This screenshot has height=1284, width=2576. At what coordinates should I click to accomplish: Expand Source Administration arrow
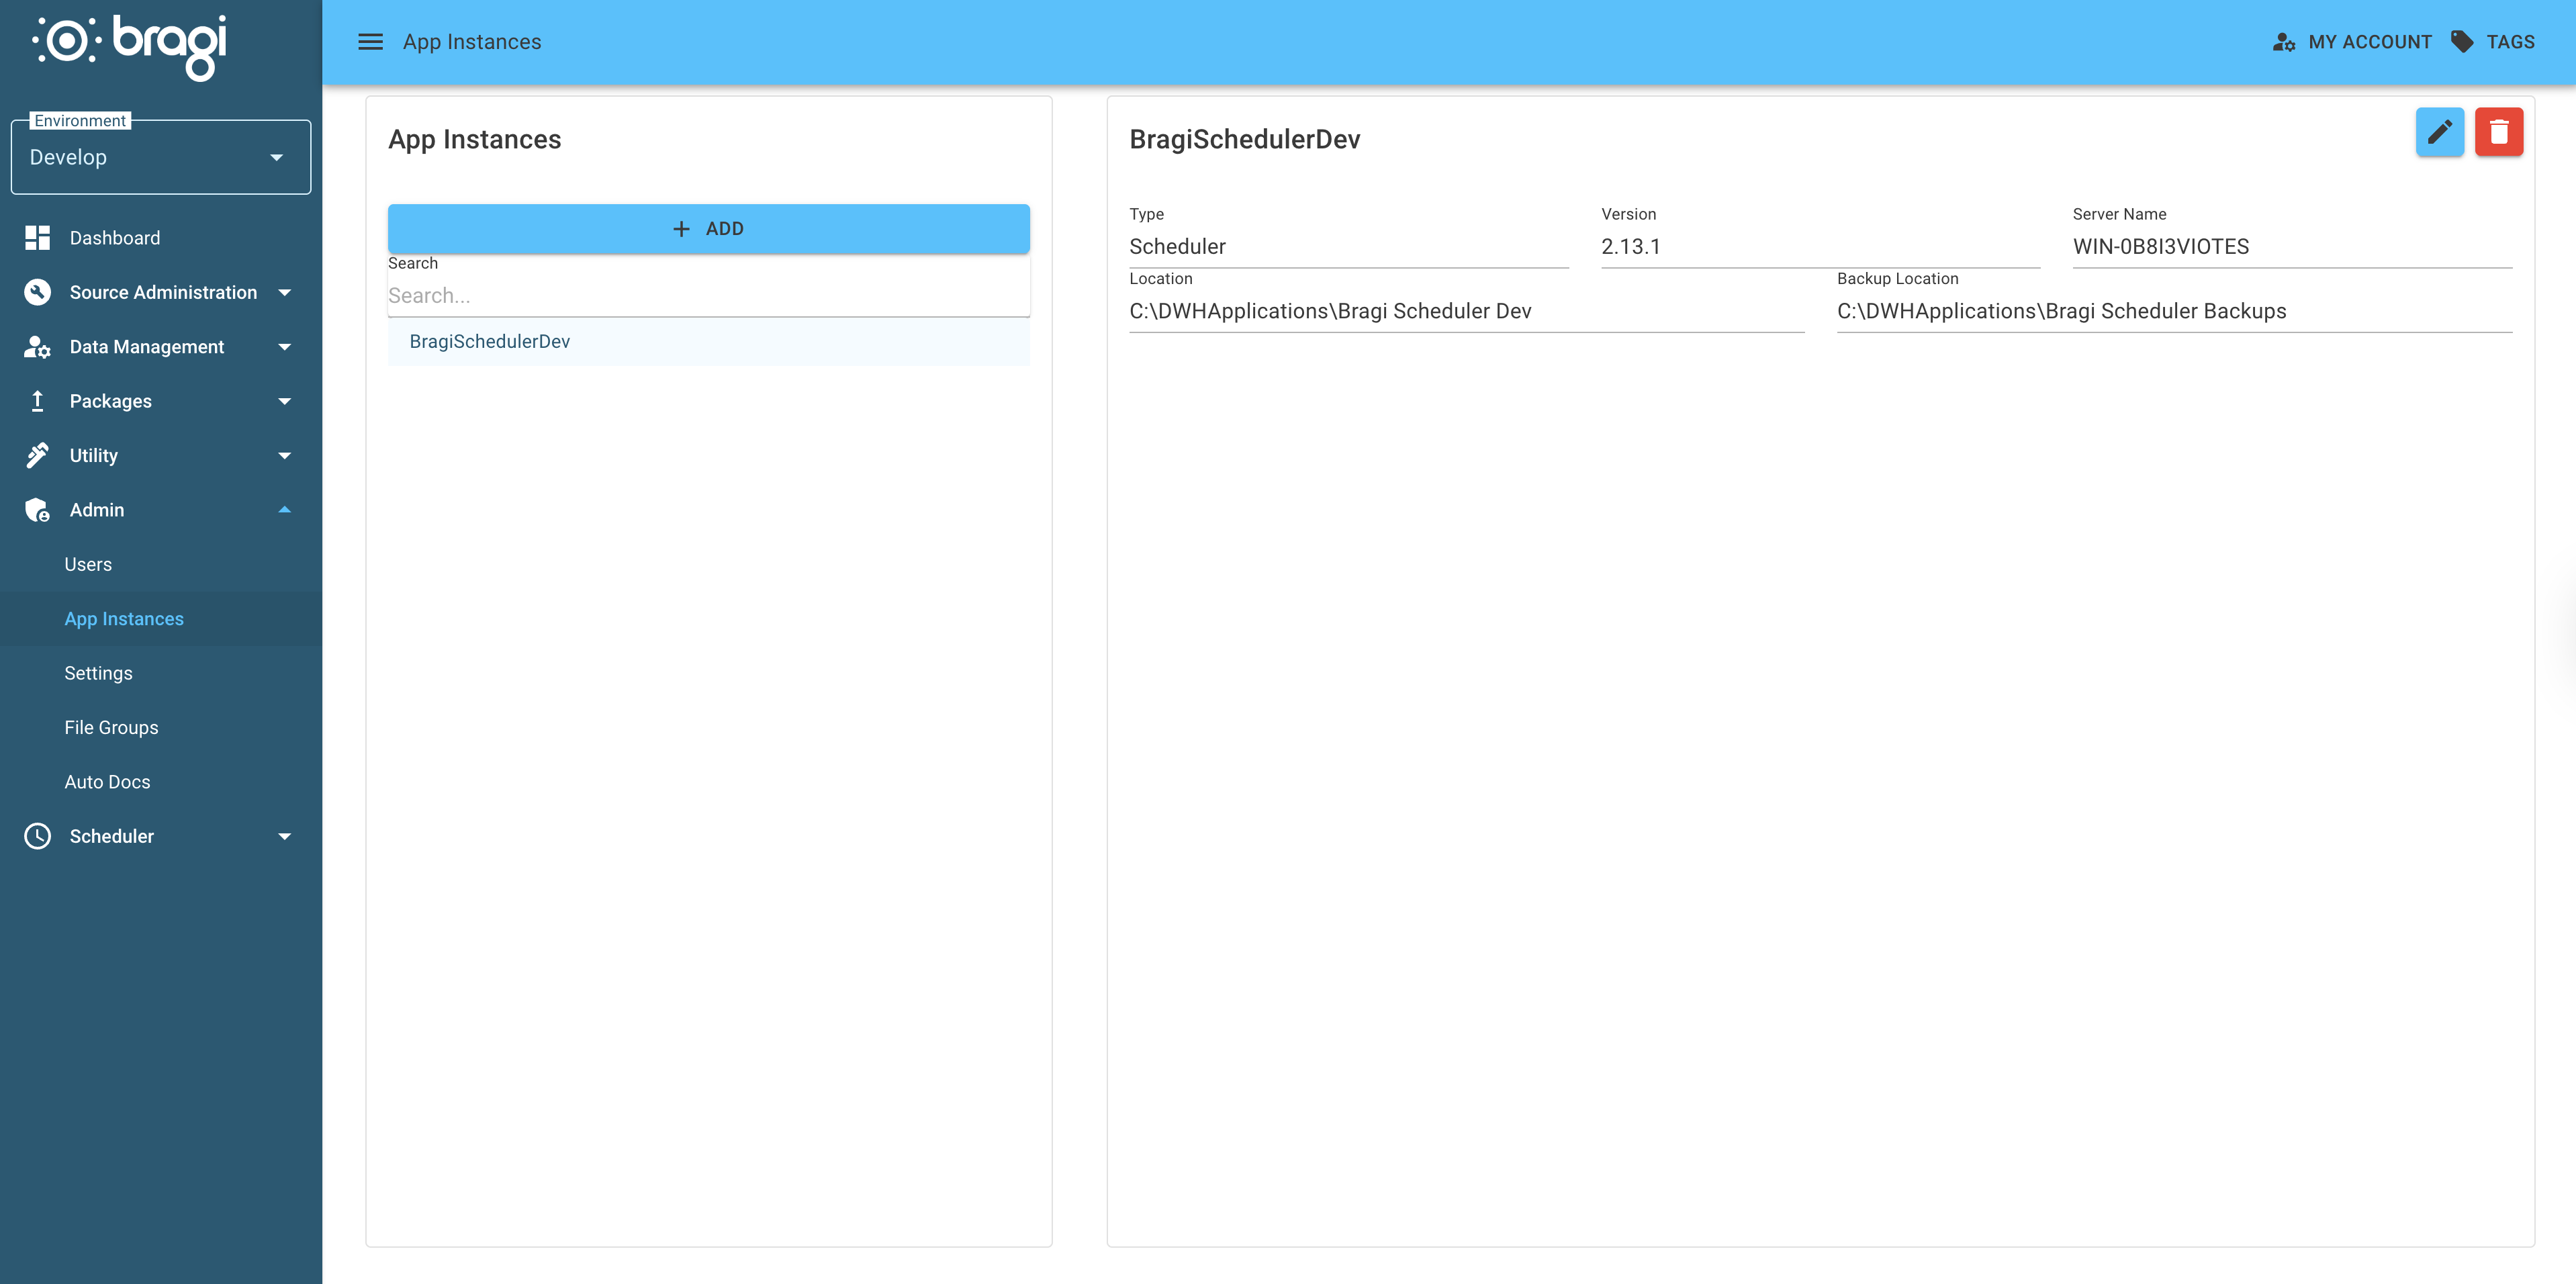(284, 293)
